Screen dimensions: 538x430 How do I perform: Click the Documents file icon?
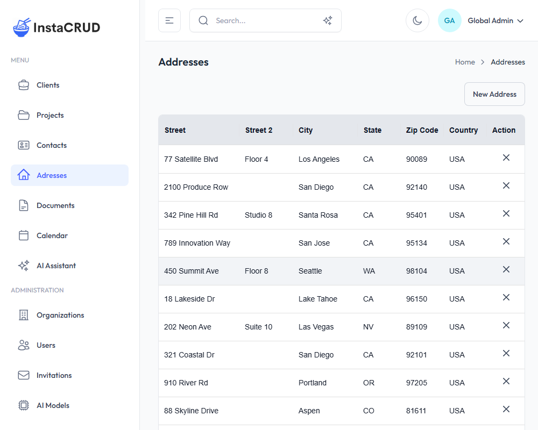(24, 205)
